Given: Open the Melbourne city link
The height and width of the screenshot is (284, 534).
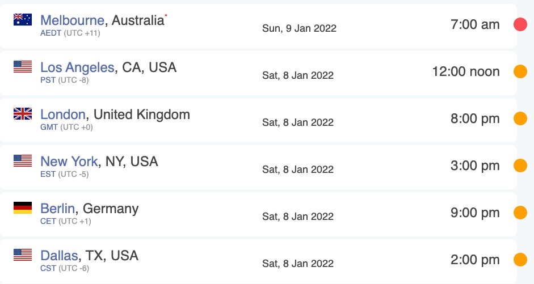Looking at the screenshot, I should [72, 20].
